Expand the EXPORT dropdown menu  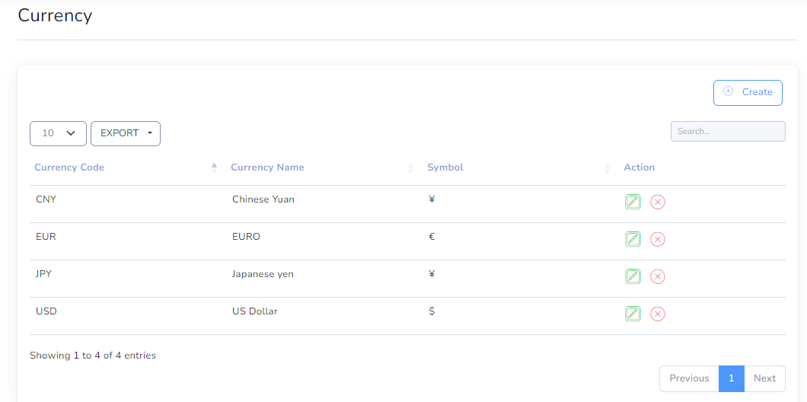coord(126,133)
